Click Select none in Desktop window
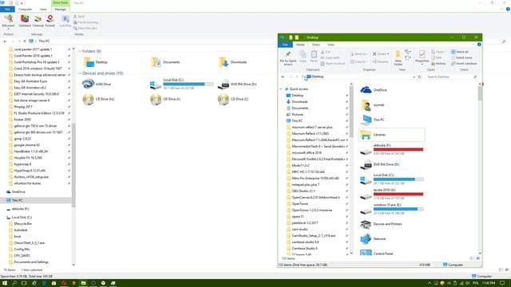Image resolution: width=511 pixels, height=287 pixels. pyautogui.click(x=461, y=57)
